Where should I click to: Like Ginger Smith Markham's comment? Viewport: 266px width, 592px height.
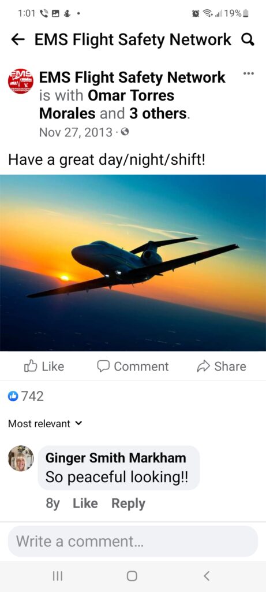[85, 504]
